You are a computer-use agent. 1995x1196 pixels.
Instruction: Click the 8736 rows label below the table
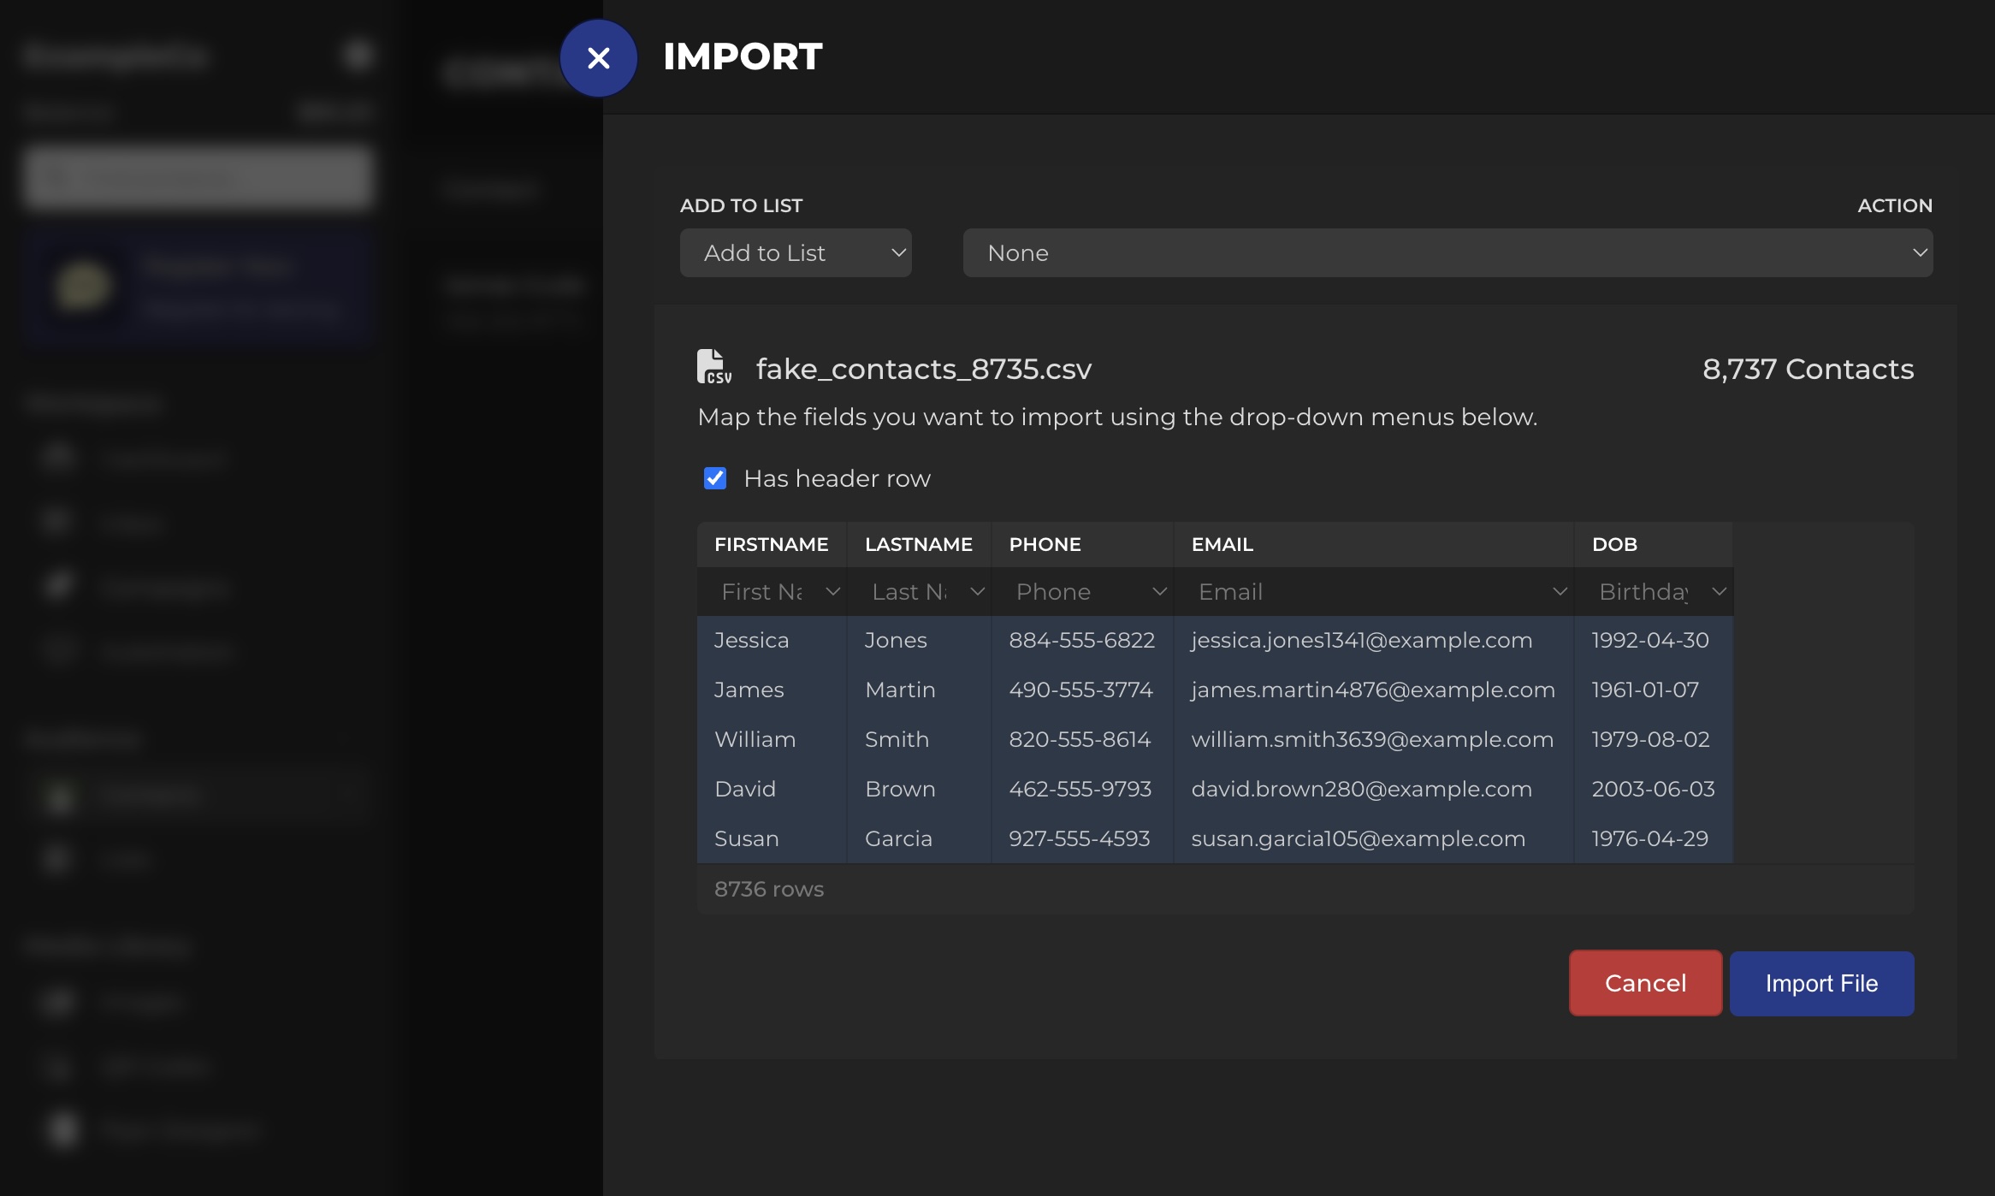tap(768, 889)
